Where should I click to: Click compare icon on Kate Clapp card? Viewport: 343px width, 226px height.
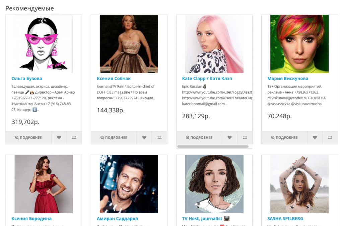pos(245,137)
